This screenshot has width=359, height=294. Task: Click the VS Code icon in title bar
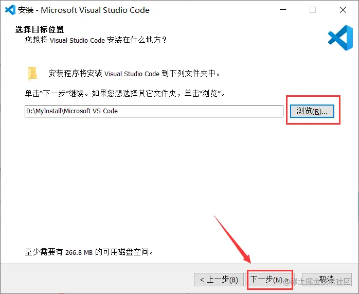point(10,10)
